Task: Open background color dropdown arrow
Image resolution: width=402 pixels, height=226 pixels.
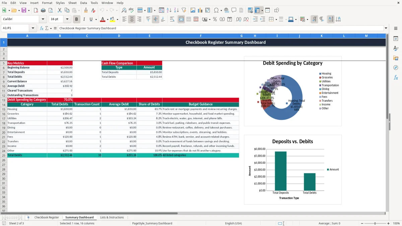Action: [x=117, y=19]
